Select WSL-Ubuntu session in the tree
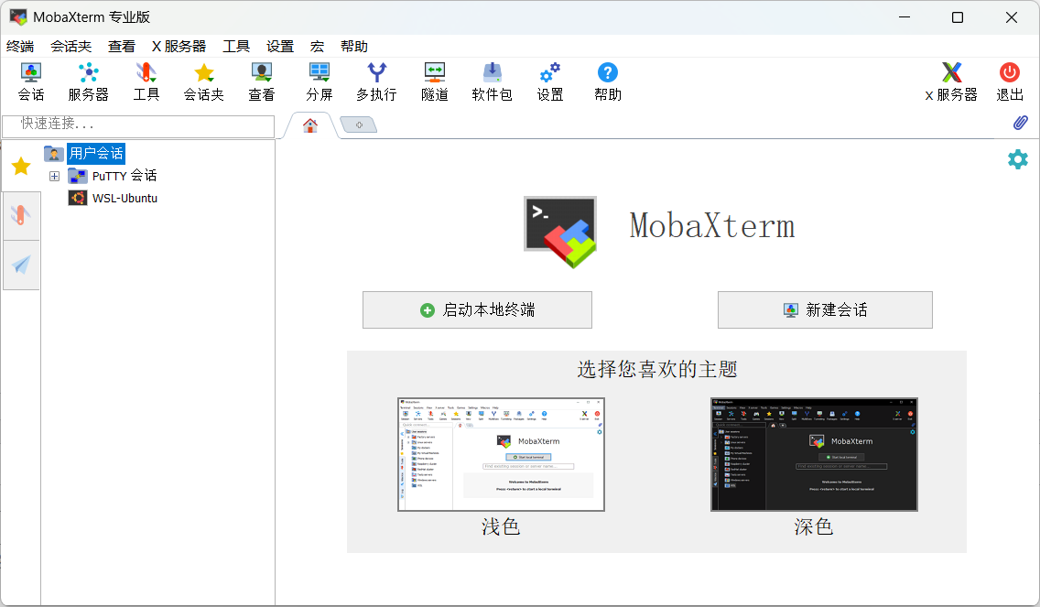1040x607 pixels. (125, 198)
